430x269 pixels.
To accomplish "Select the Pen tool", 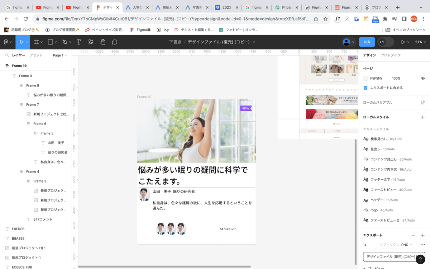I will coord(64,42).
